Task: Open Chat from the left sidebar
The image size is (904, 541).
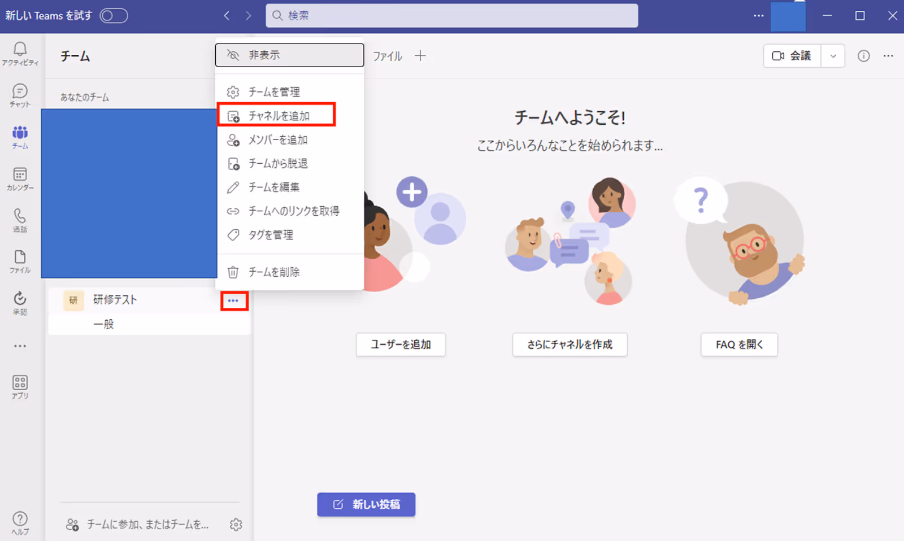Action: tap(20, 96)
